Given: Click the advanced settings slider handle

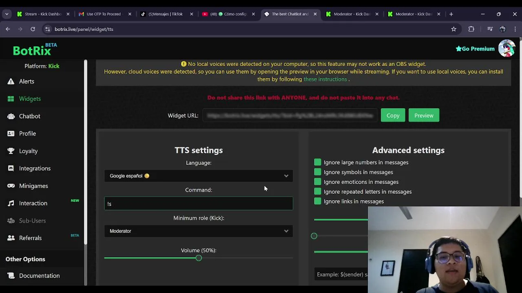Looking at the screenshot, I should (314, 236).
